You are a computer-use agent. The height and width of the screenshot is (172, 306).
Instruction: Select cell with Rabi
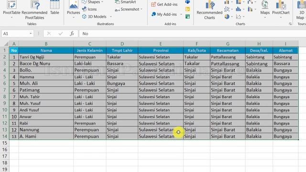46,123
